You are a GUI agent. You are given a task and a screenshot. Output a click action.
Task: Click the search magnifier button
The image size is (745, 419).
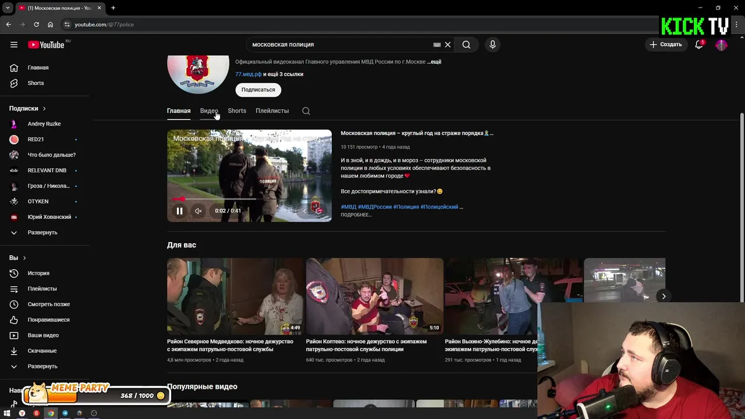pyautogui.click(x=466, y=45)
